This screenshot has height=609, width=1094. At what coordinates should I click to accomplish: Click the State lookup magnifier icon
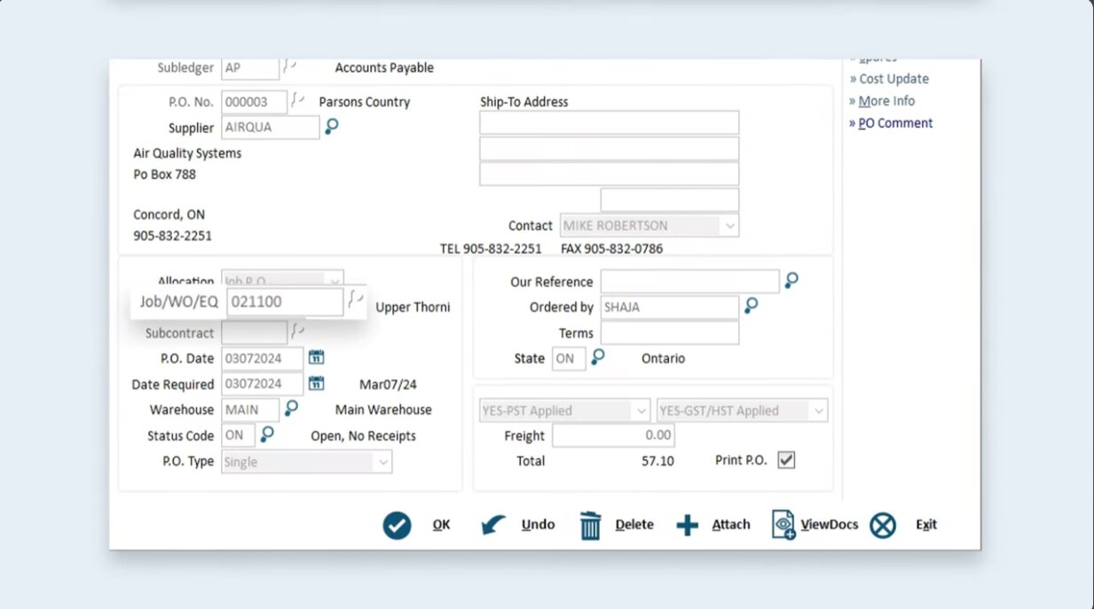pyautogui.click(x=599, y=357)
